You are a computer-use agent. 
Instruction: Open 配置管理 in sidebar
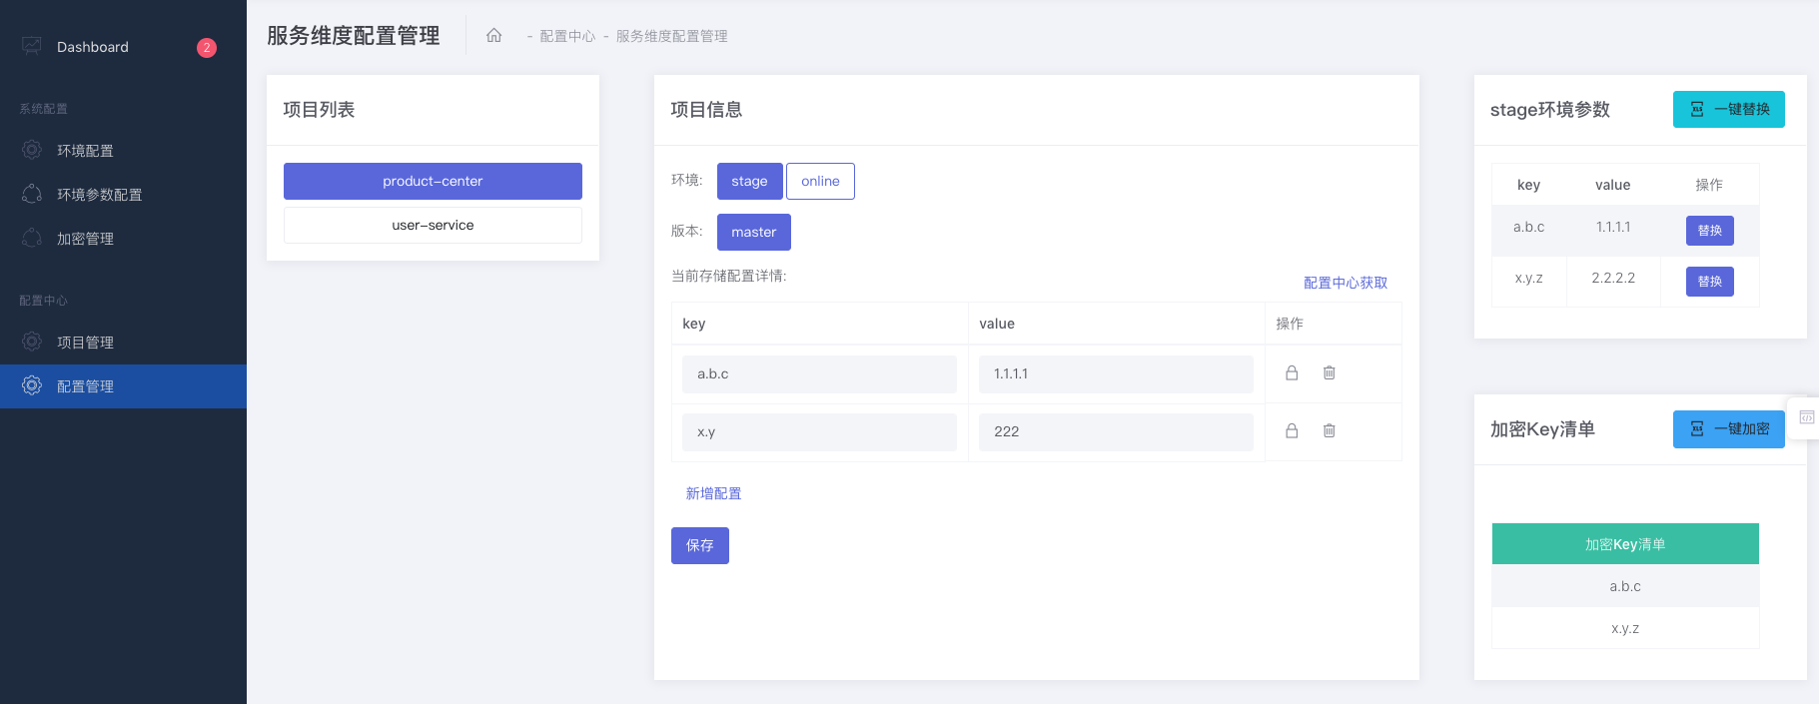tap(123, 386)
